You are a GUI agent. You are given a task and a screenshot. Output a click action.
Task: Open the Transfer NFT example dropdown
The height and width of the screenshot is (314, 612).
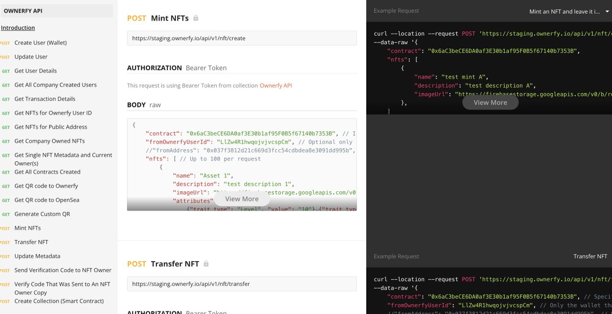click(x=590, y=256)
